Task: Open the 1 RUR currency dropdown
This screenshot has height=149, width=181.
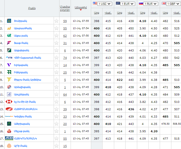Action: coord(151,4)
